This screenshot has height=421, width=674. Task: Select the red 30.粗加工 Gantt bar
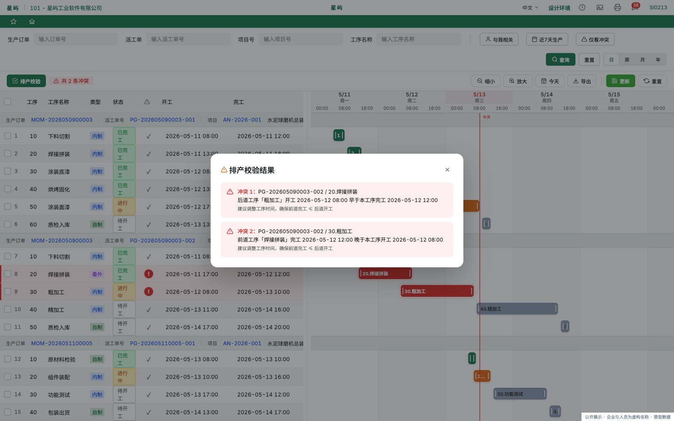[x=437, y=291]
